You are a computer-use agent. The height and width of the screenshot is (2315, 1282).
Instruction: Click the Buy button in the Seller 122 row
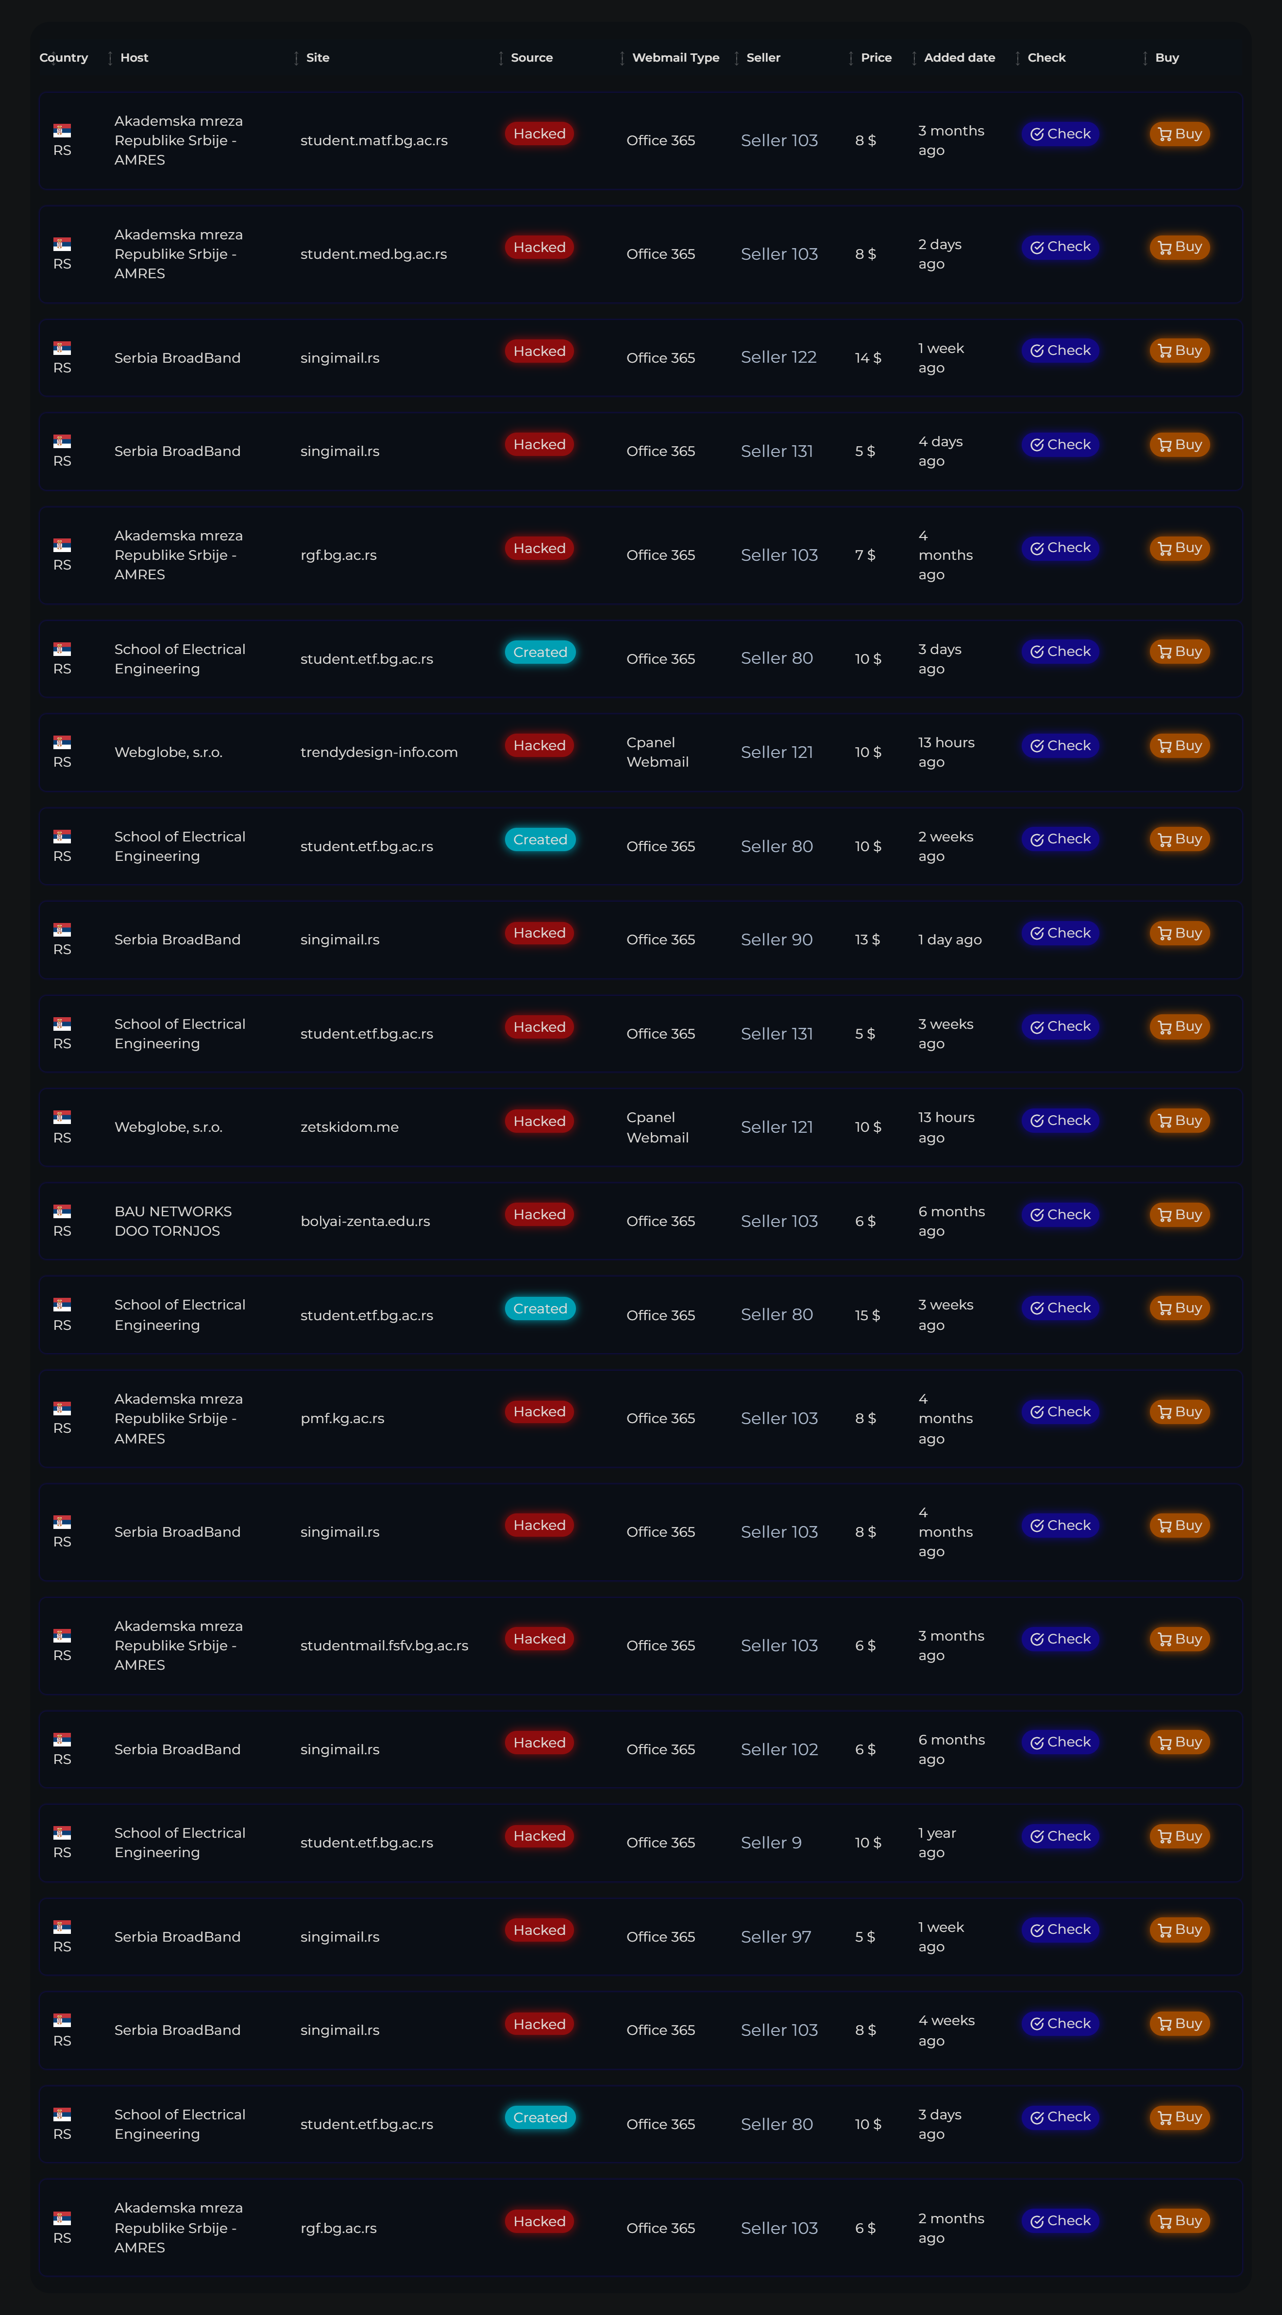click(x=1180, y=351)
